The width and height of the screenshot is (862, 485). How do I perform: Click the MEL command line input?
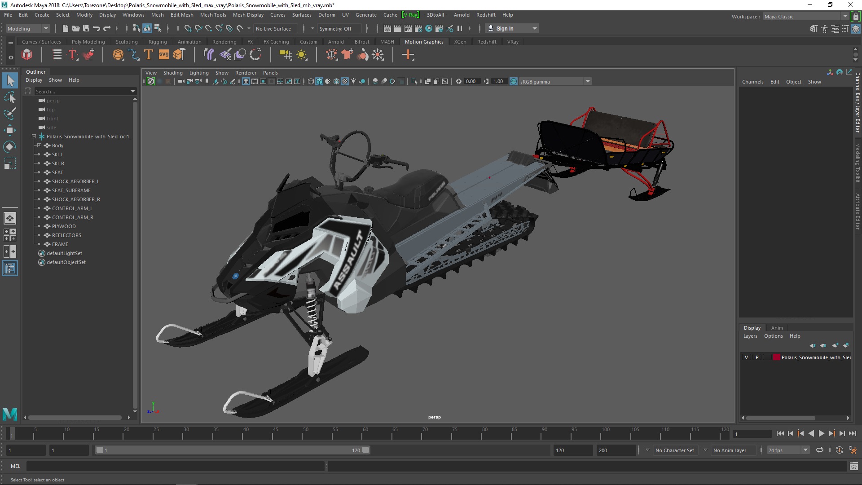coord(175,466)
